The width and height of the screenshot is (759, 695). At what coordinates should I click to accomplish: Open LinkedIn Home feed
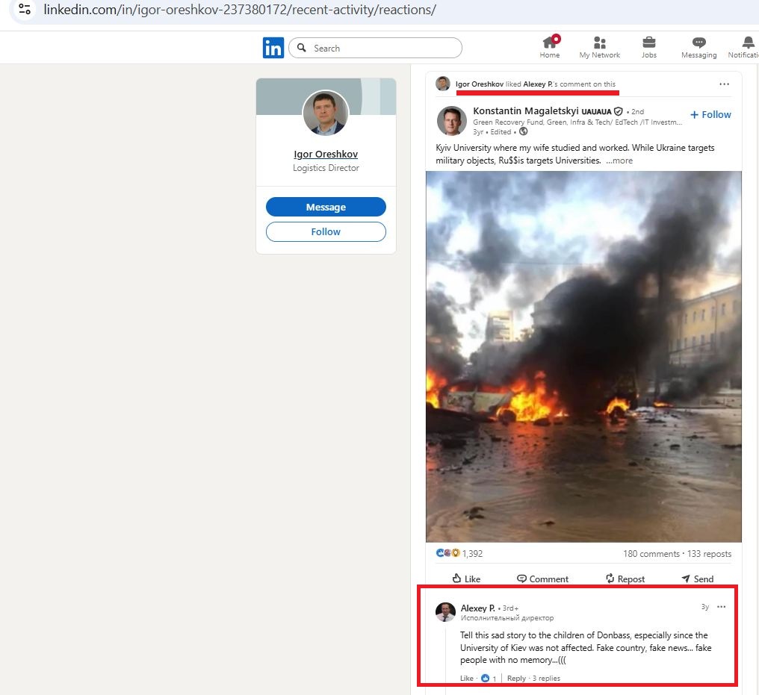click(549, 46)
